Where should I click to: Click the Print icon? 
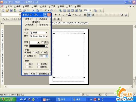(24, 10)
